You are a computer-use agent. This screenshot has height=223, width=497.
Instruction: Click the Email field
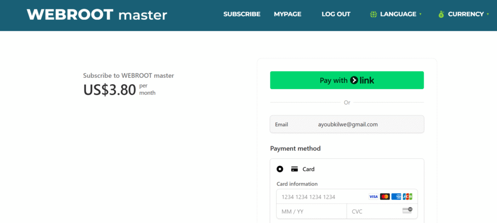coord(347,124)
